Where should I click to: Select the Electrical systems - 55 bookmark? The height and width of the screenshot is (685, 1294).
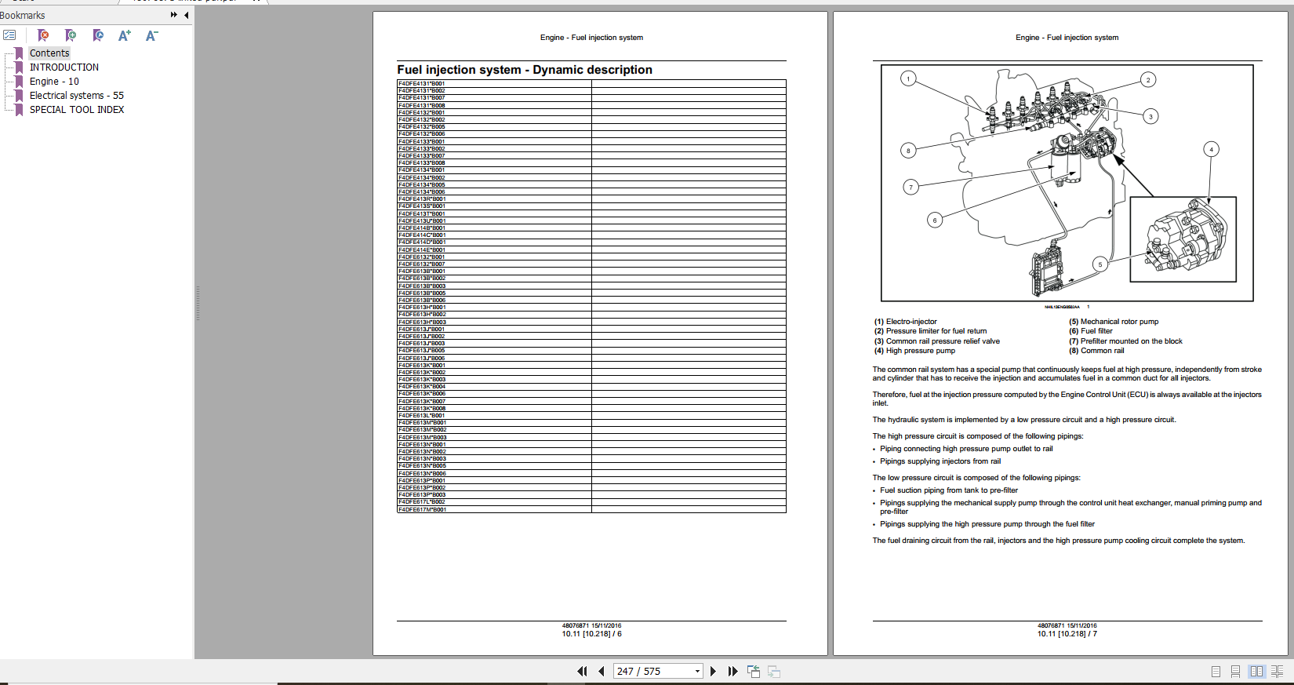pos(76,96)
